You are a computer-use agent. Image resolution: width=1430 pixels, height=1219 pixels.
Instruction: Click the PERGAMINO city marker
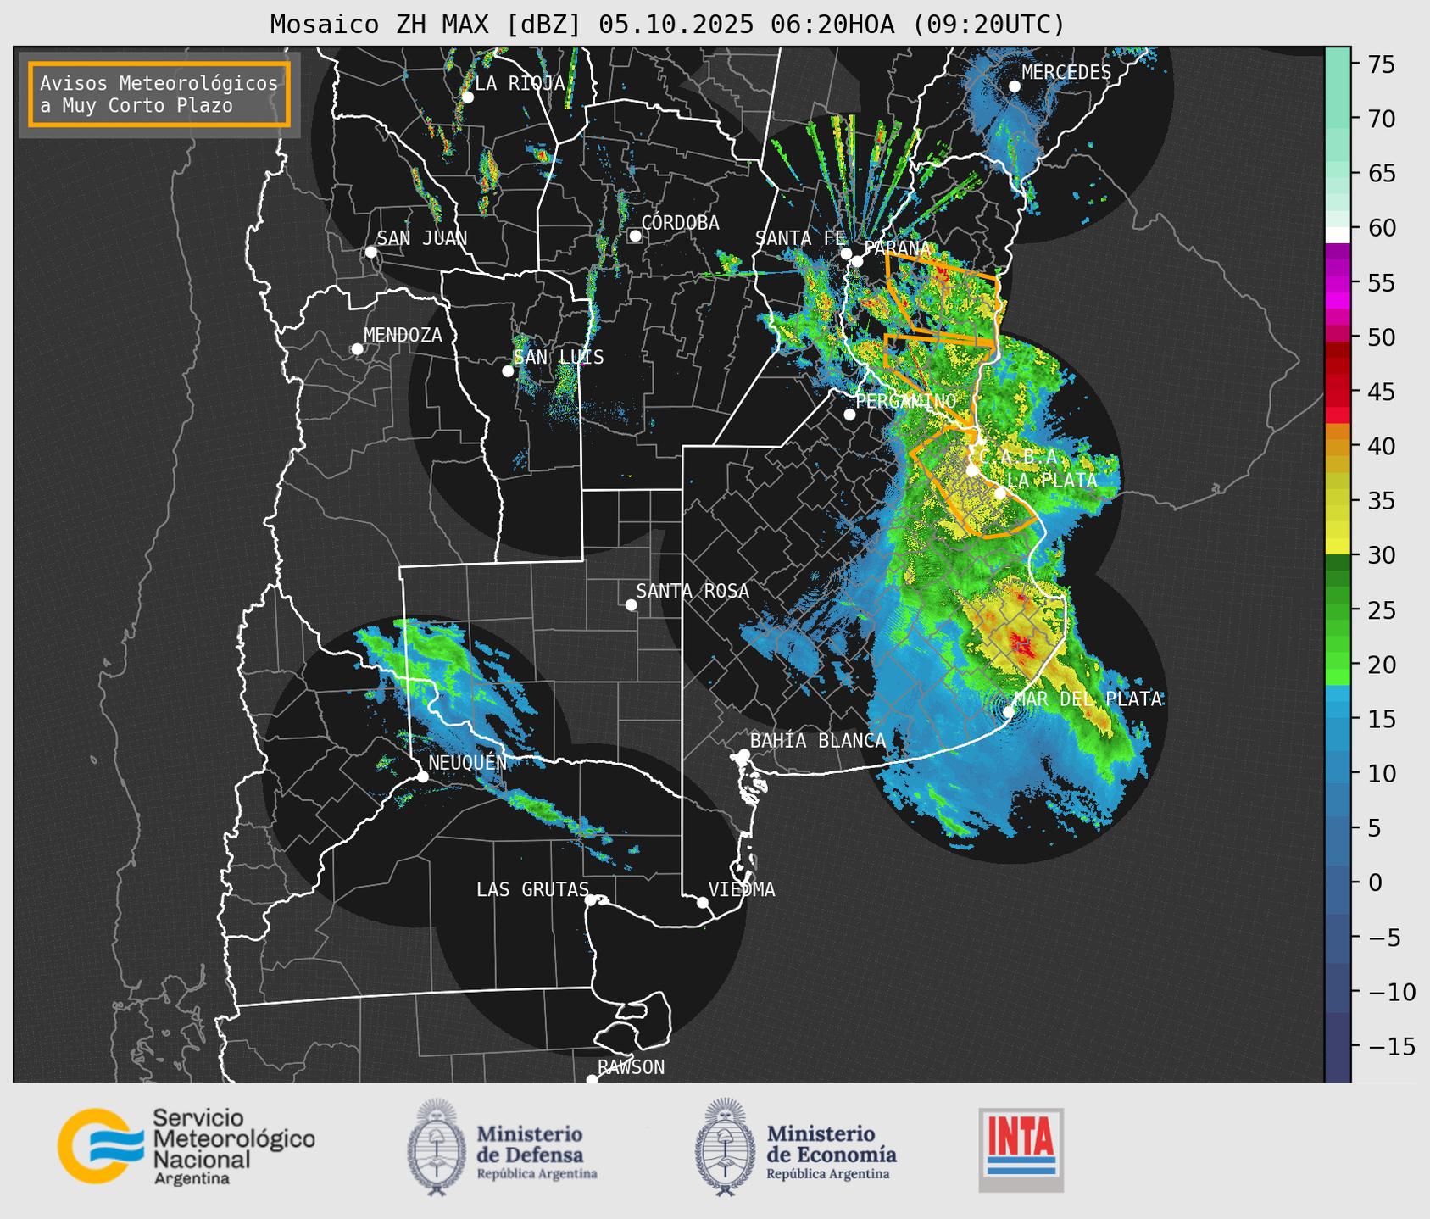click(849, 415)
